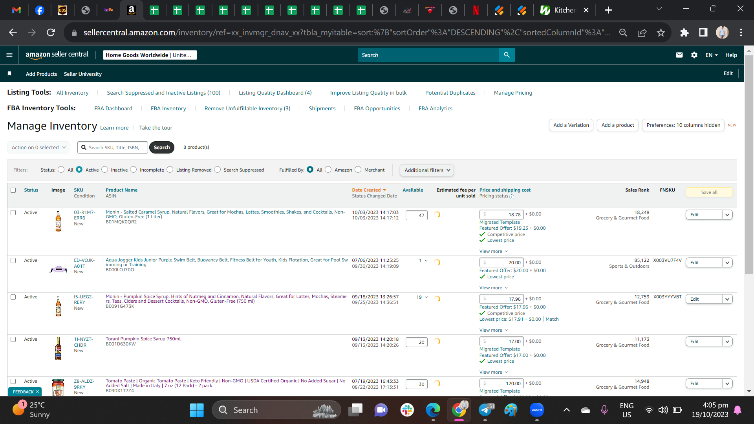Reload the page in Chrome
The height and width of the screenshot is (424, 754).
click(x=51, y=33)
